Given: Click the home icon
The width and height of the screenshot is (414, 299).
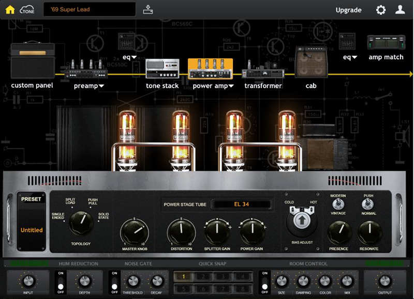Looking at the screenshot, I should (10, 9).
